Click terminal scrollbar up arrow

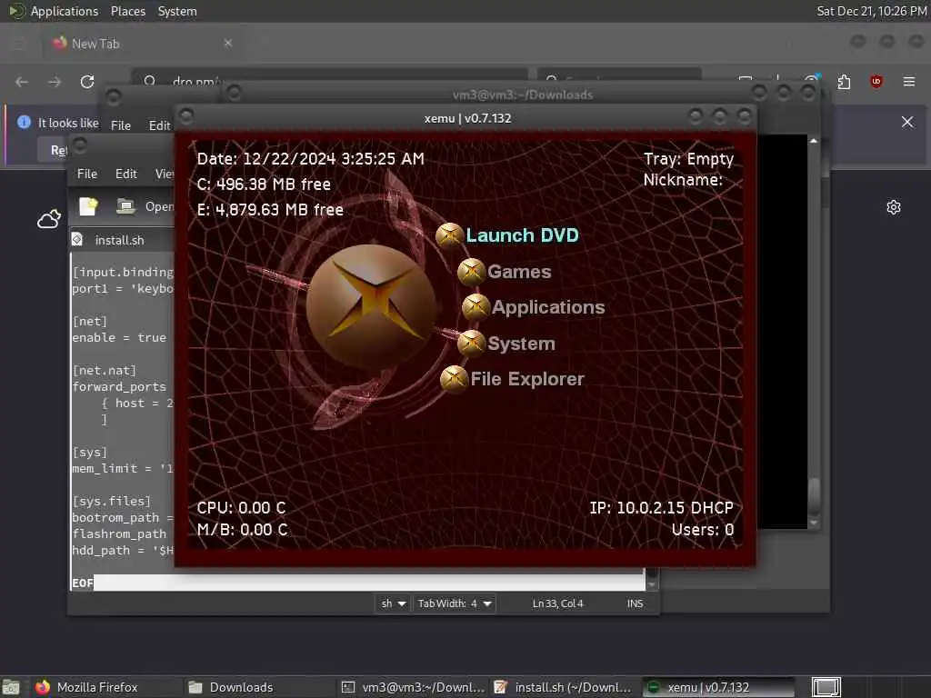tap(814, 141)
